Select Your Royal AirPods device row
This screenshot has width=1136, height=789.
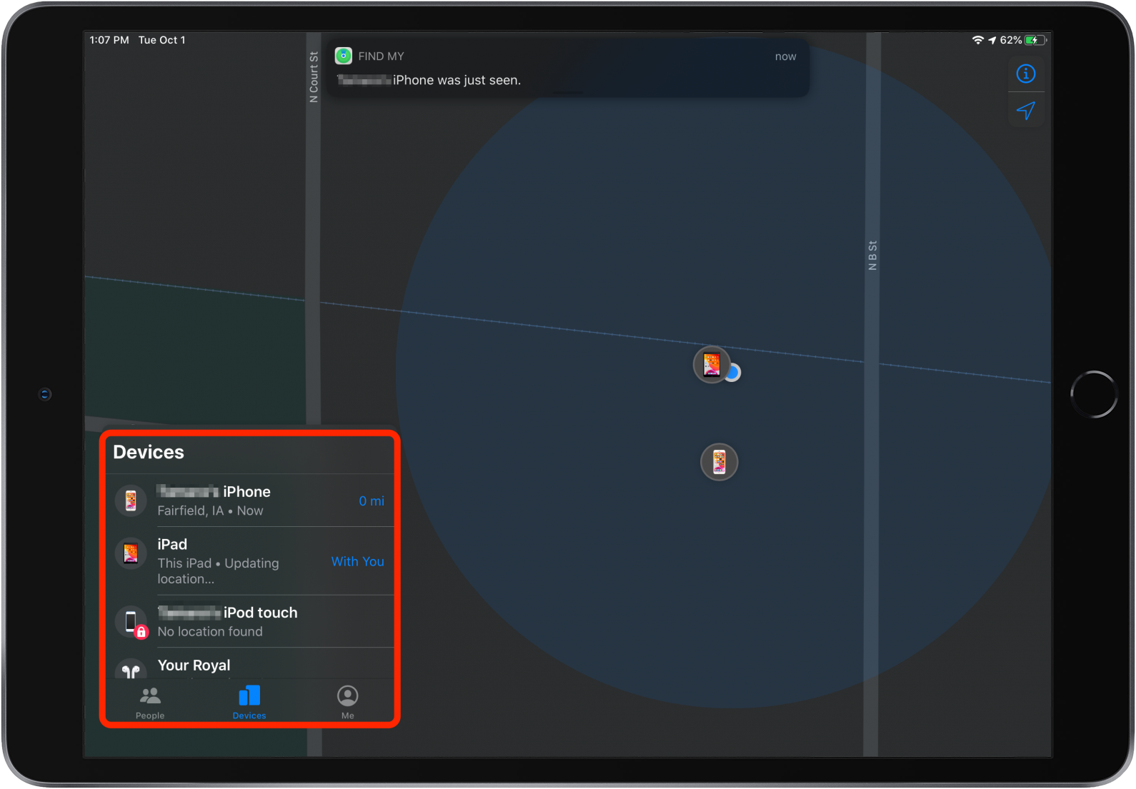[250, 664]
